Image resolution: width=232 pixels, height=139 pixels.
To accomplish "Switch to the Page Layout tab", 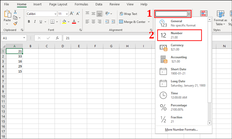I will [x=58, y=4].
